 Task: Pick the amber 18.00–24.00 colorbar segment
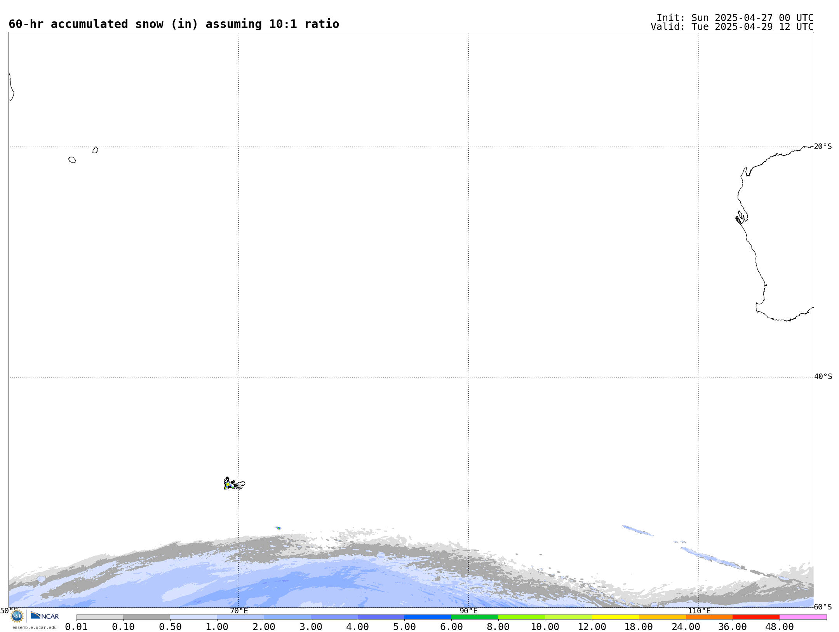662,617
